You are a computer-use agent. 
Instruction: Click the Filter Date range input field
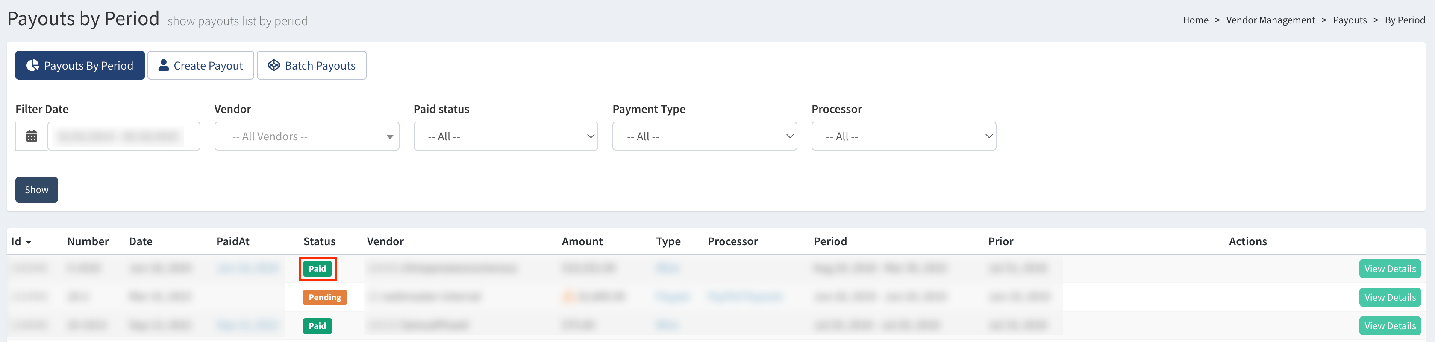124,136
